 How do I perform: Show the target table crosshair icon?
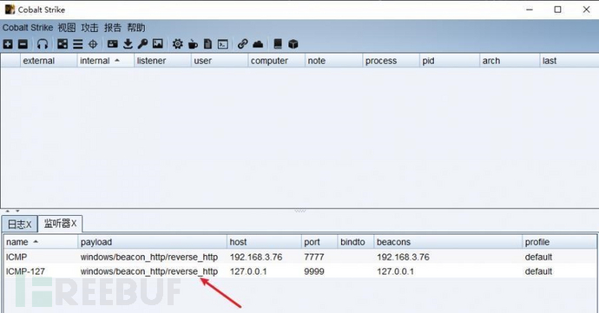click(93, 44)
